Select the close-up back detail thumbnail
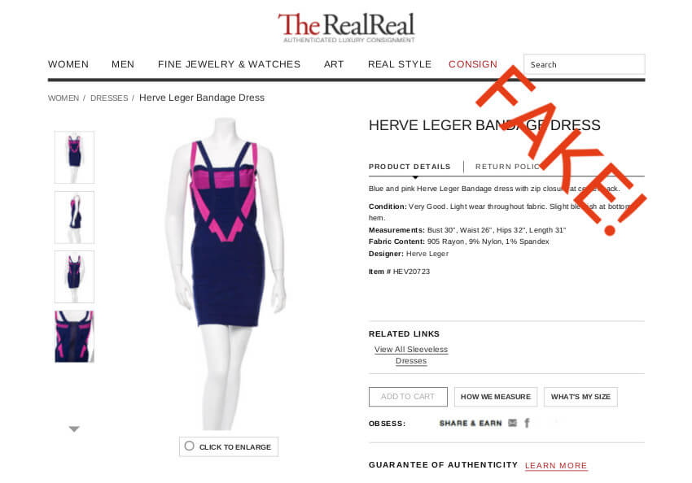The height and width of the screenshot is (483, 692). 74,337
